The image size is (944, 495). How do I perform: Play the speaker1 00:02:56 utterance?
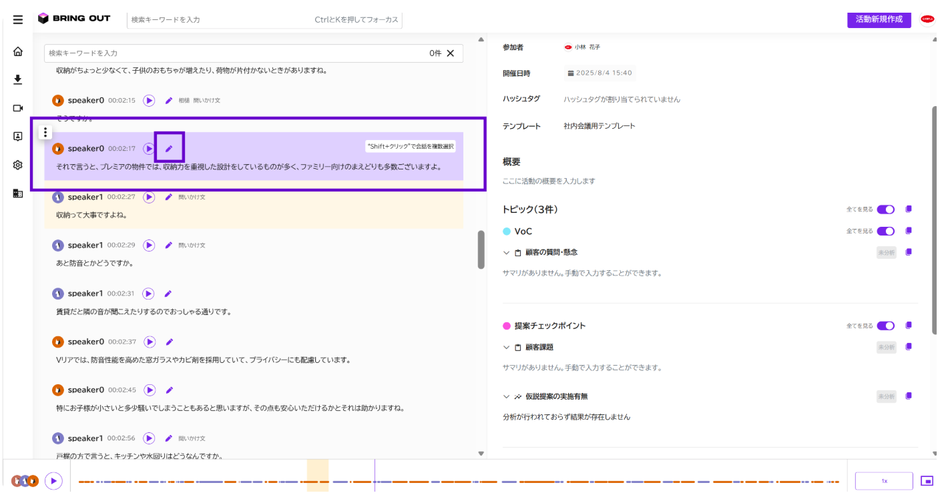pos(150,438)
